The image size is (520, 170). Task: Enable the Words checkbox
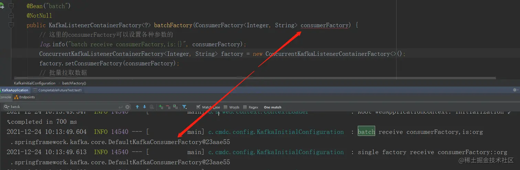[x=226, y=107]
